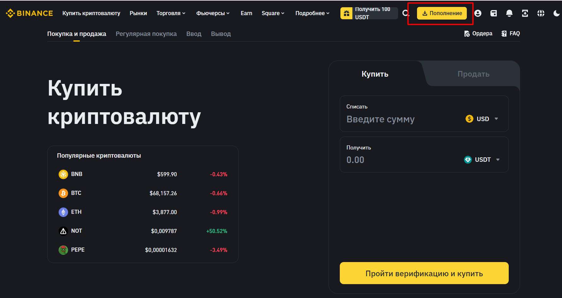
Task: Open the USDT currency dropdown
Action: (x=482, y=160)
